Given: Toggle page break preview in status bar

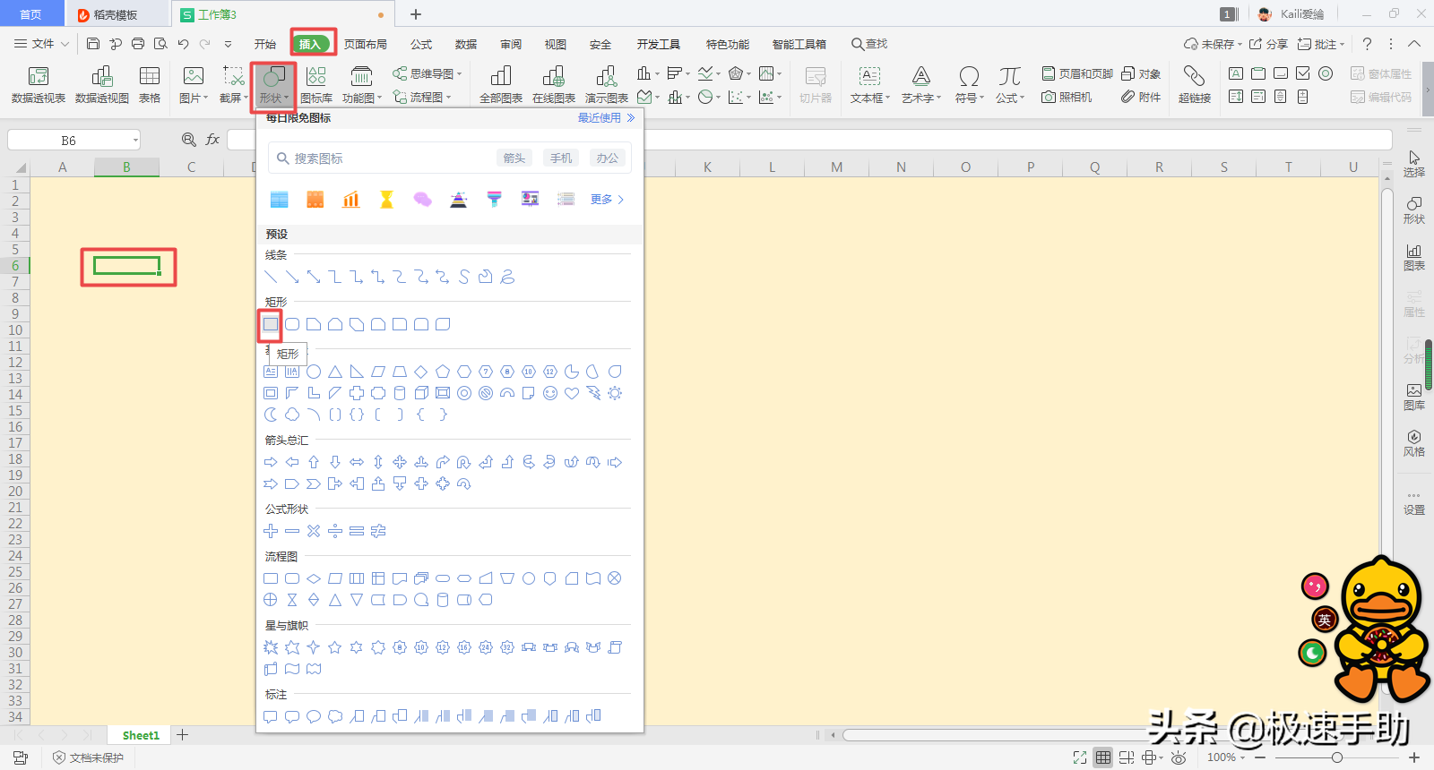Looking at the screenshot, I should [1127, 757].
